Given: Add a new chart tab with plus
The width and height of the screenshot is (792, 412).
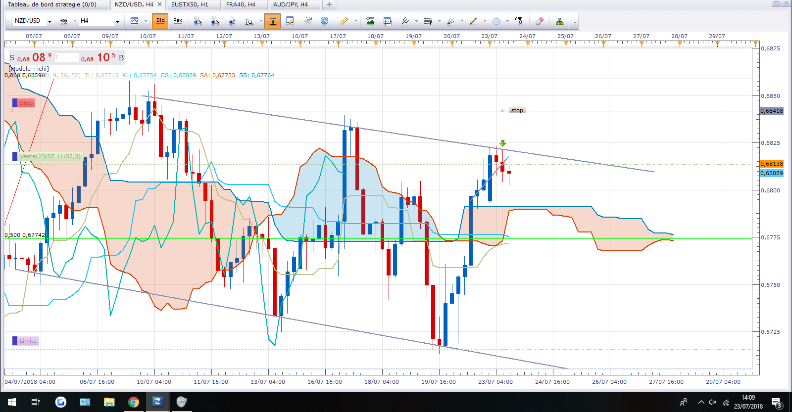Looking at the screenshot, I should (x=329, y=4).
